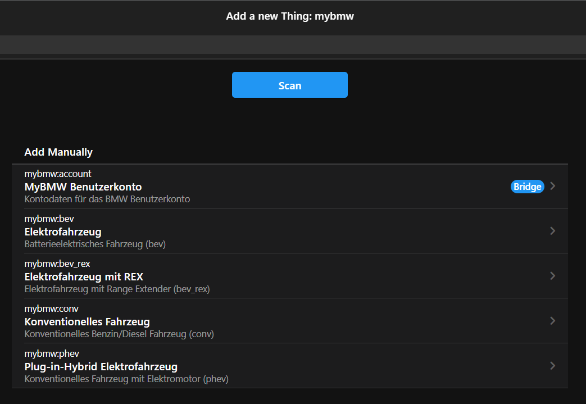Expand the chevron for Elektrofahrzeug mit REX
The image size is (586, 404).
553,276
